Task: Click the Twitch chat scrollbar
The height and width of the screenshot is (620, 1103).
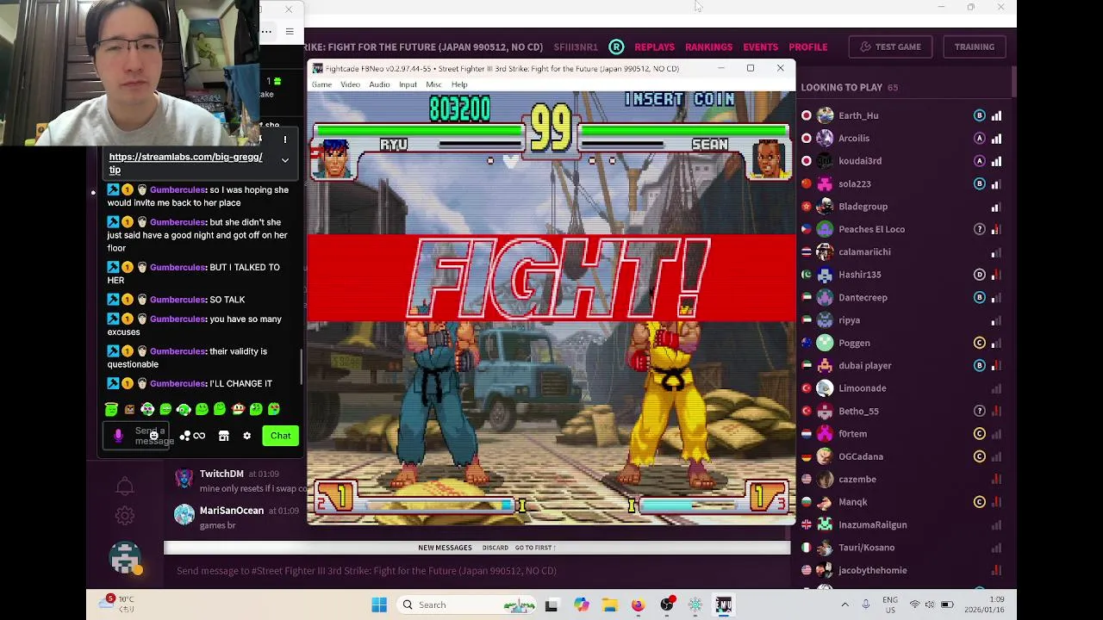Action: [301, 369]
